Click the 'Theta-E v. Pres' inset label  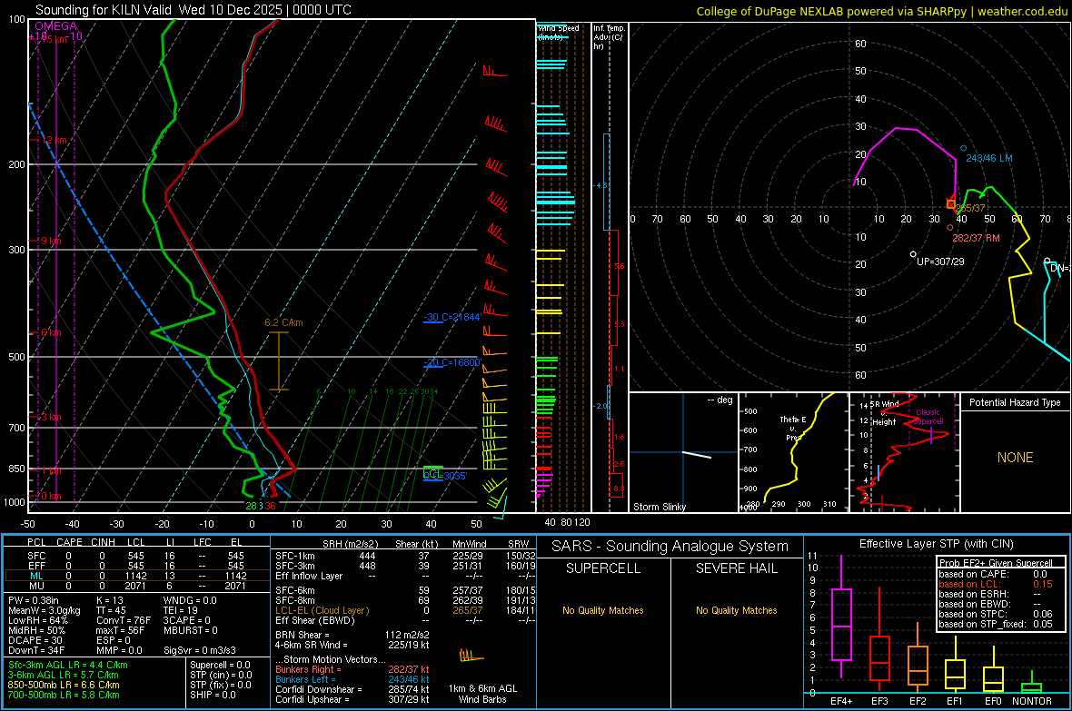point(793,428)
